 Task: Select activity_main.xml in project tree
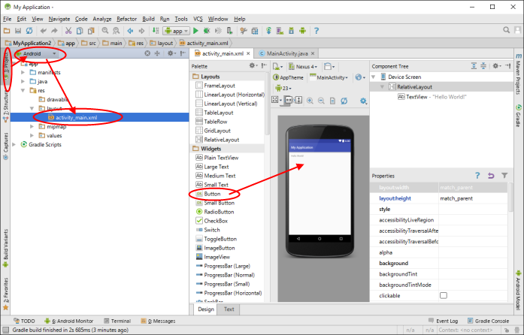click(77, 117)
